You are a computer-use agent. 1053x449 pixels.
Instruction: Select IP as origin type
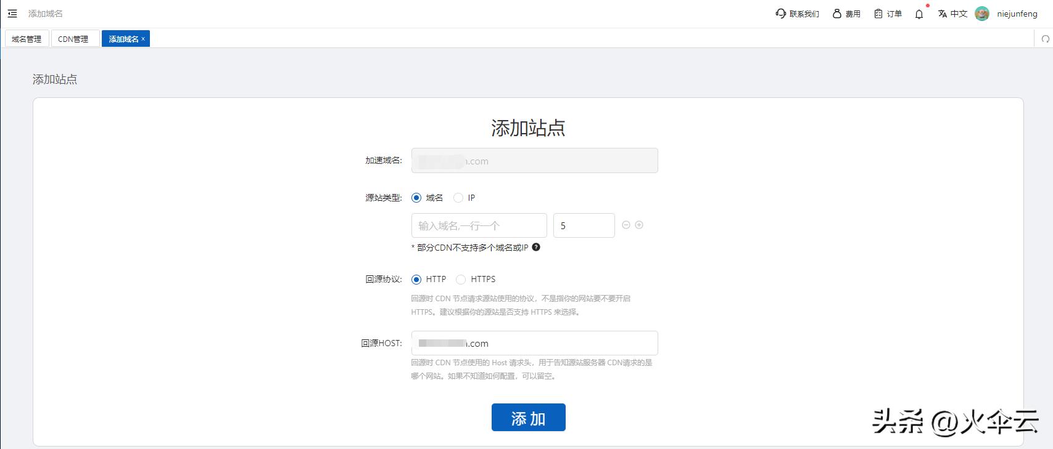pos(458,198)
